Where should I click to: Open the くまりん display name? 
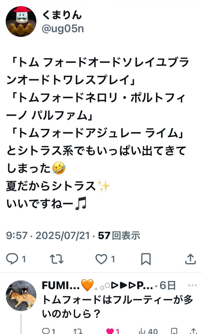click(62, 15)
